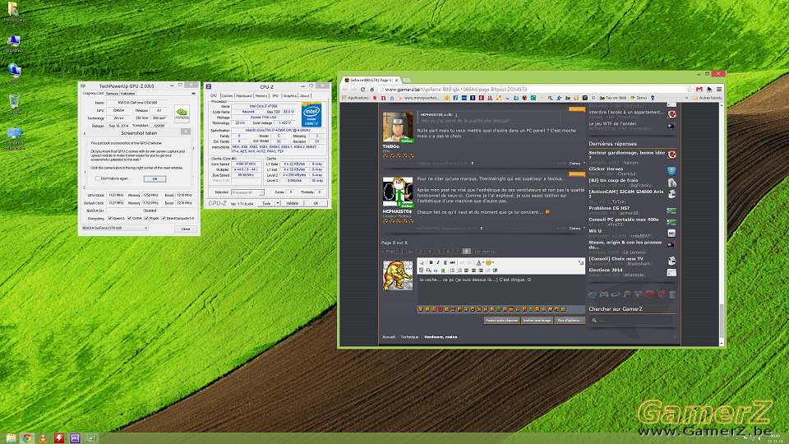789x444 pixels.
Task: Open the GPU selection dropdown in GPU-Z
Action: pos(115,228)
